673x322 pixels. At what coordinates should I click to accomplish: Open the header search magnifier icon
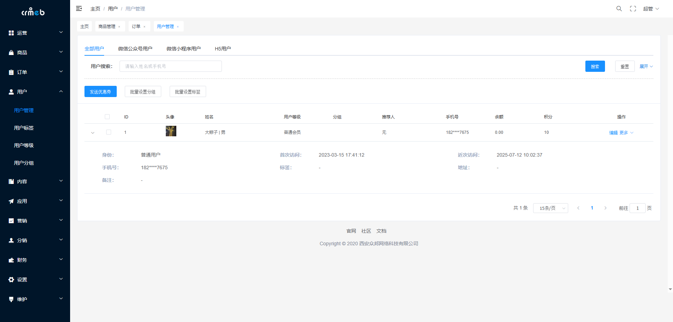pyautogui.click(x=619, y=9)
